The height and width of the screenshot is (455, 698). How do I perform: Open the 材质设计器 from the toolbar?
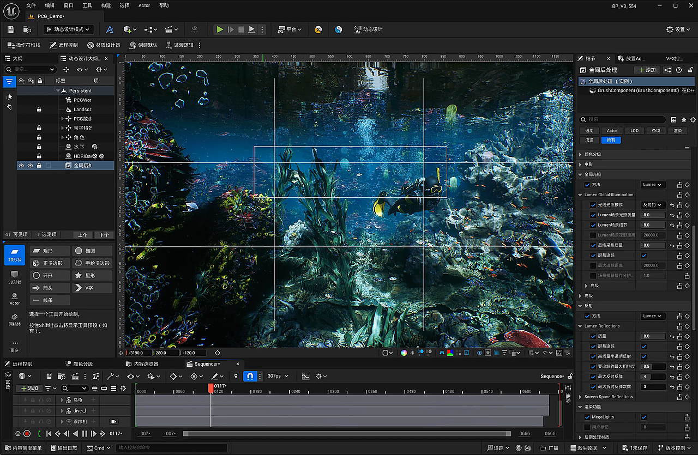pos(103,45)
